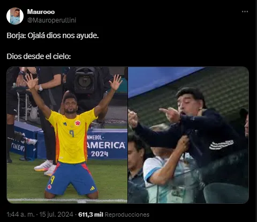The height and width of the screenshot is (222, 257).
Task: Click the AMERICA 2024 banner in the left photo
Action: tap(107, 145)
